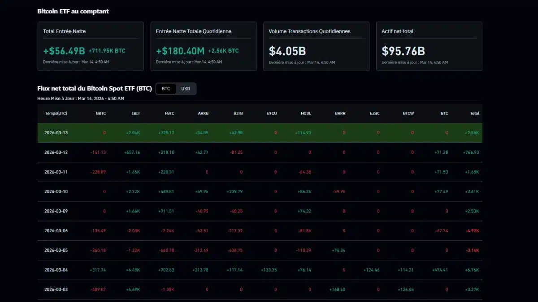This screenshot has height=302, width=538.
Task: Click the $4.05B daily volume figure
Action: (287, 51)
